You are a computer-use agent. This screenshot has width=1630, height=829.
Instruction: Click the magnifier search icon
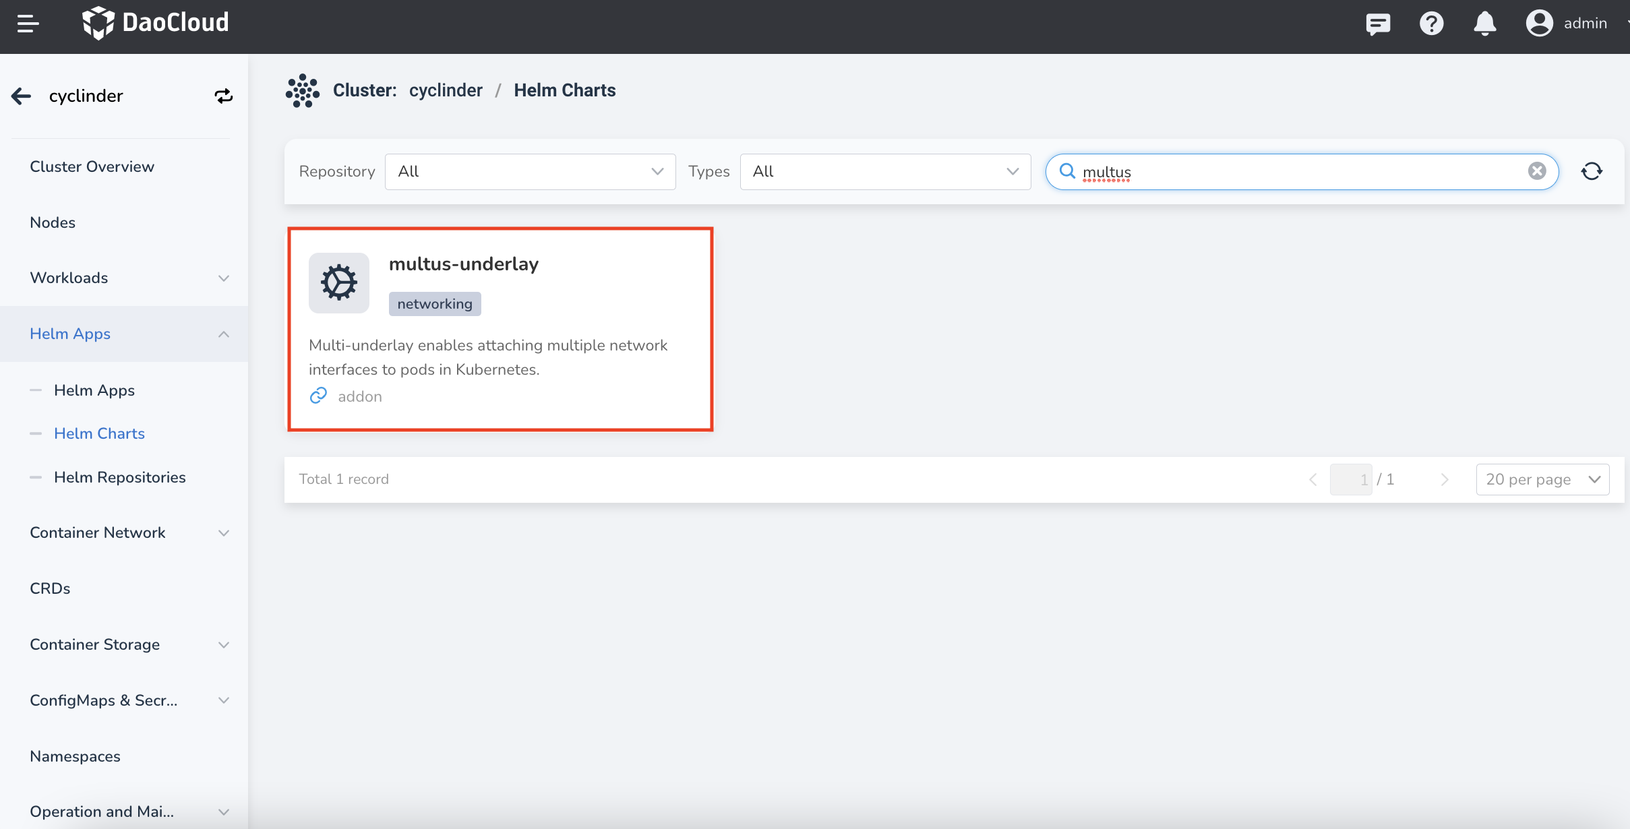[1067, 171]
